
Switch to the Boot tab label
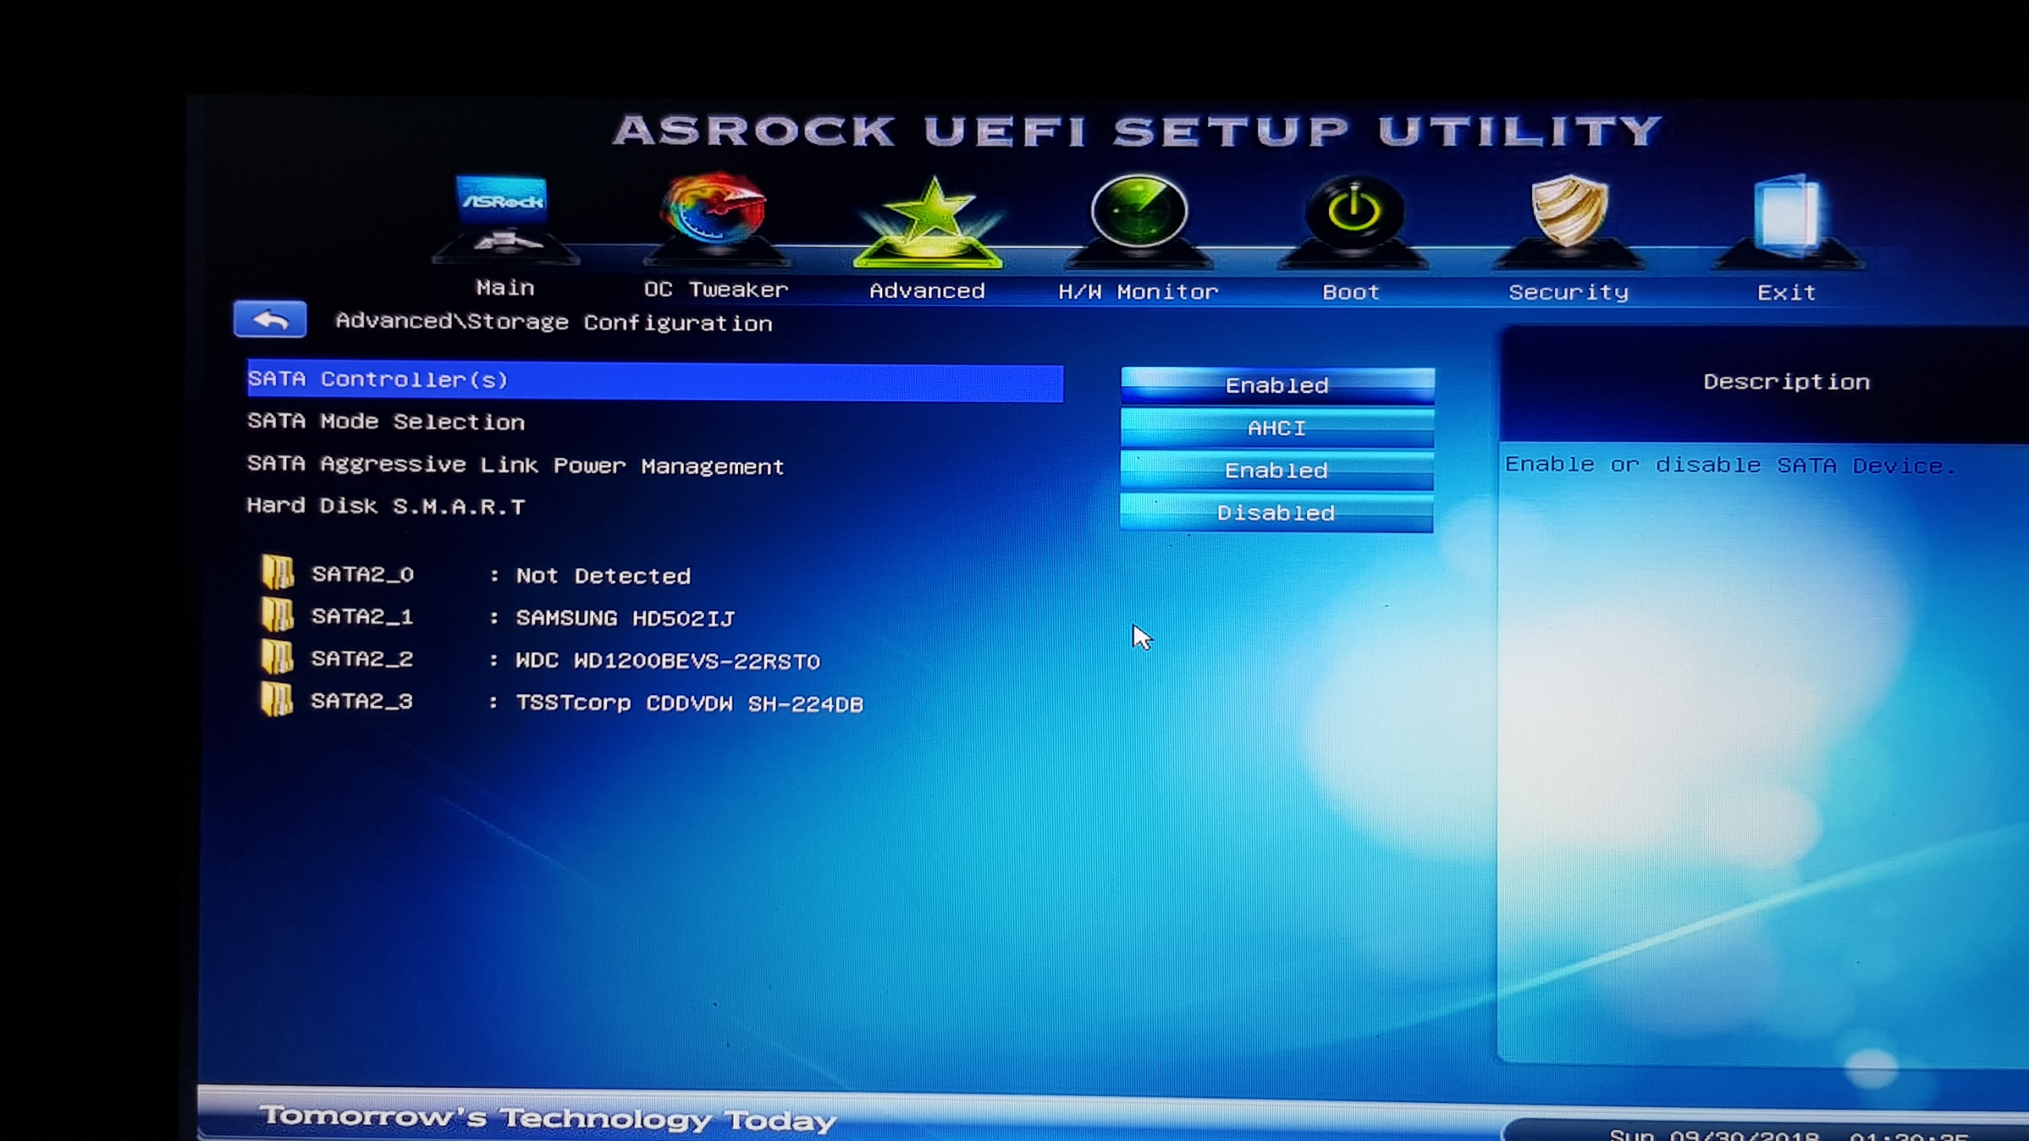tap(1351, 292)
